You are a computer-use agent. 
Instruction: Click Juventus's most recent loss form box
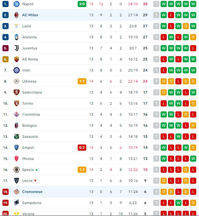[193, 48]
